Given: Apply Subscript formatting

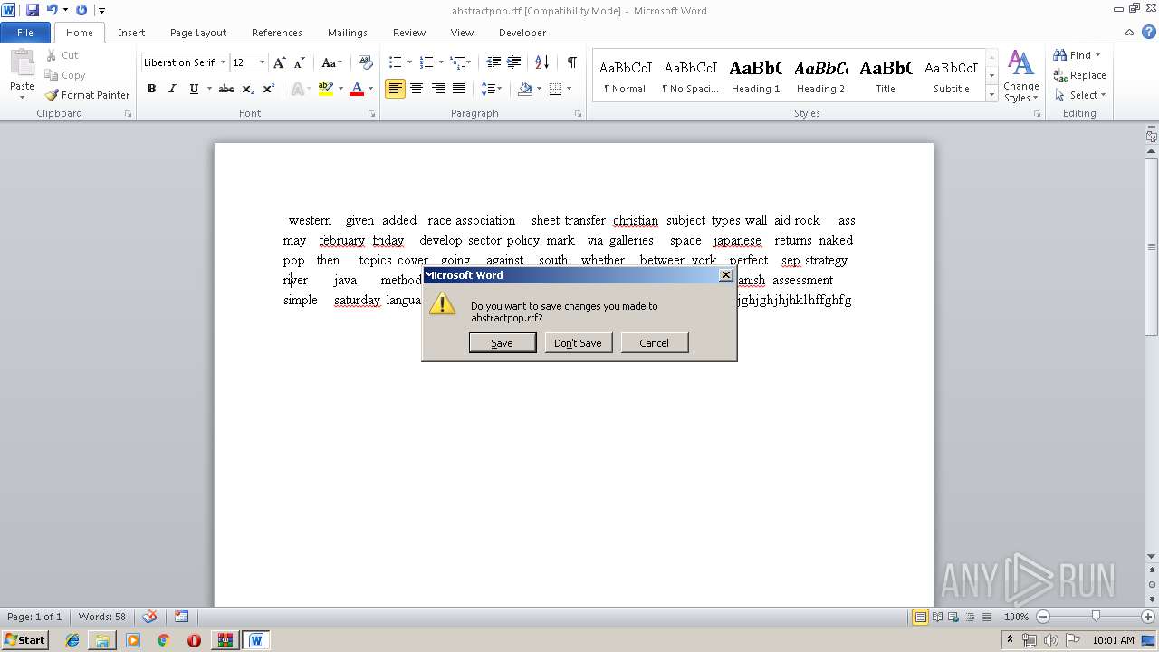Looking at the screenshot, I should point(248,89).
